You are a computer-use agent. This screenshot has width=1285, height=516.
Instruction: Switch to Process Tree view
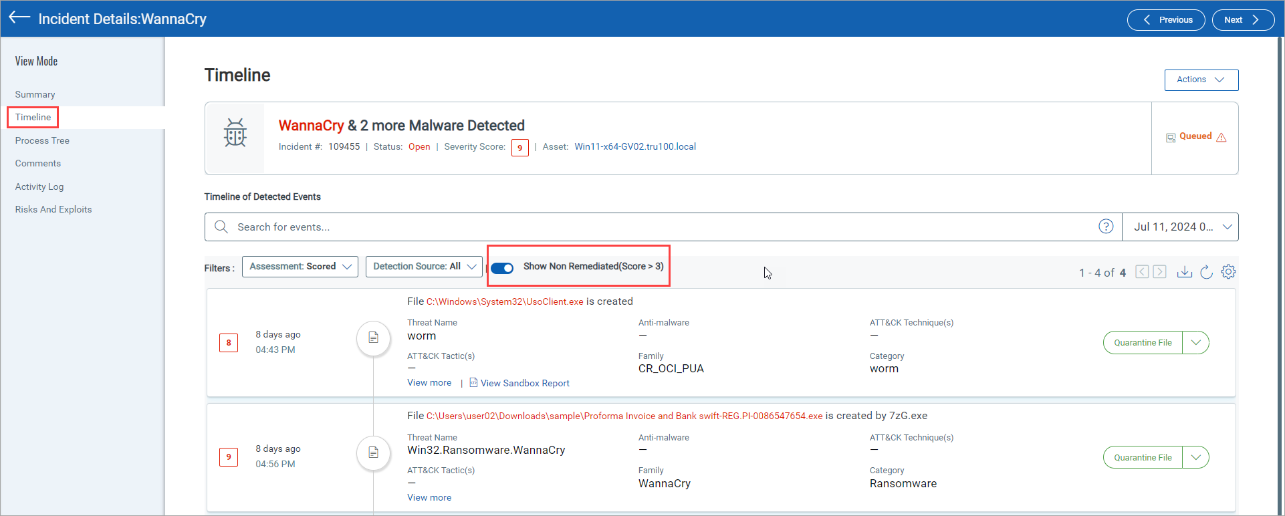click(42, 140)
